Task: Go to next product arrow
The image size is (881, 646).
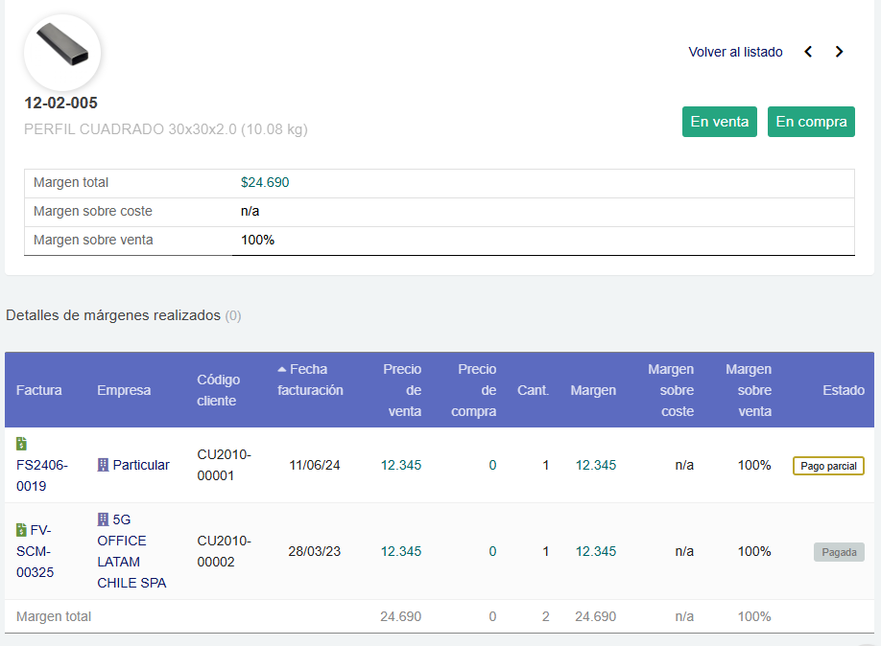Action: (x=839, y=52)
